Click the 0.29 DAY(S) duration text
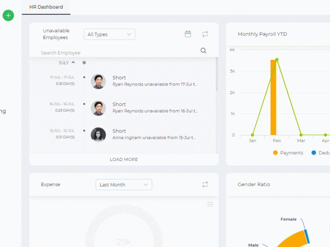 (x=65, y=110)
